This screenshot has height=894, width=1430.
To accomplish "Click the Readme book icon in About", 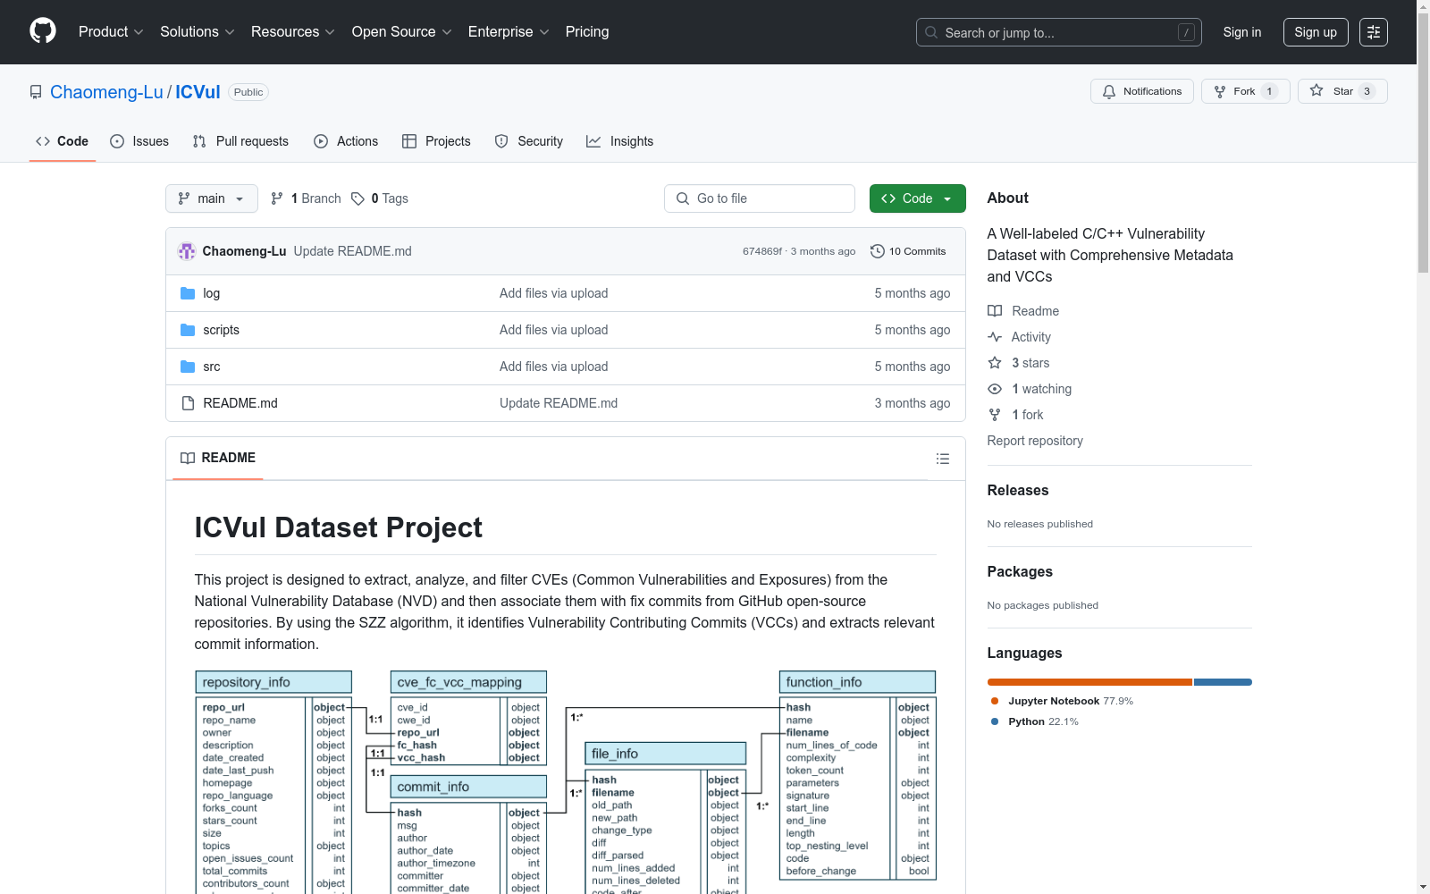I will pyautogui.click(x=995, y=311).
